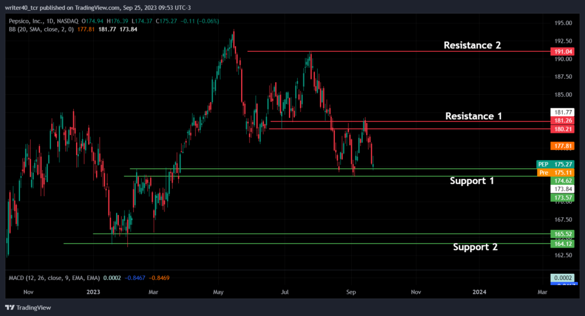This screenshot has width=585, height=316.
Task: Click the 173.84 white lower band label
Action: coord(562,189)
